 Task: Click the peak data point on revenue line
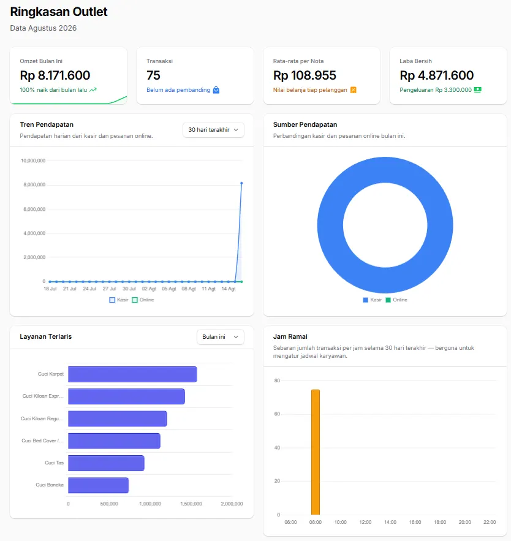(x=241, y=183)
